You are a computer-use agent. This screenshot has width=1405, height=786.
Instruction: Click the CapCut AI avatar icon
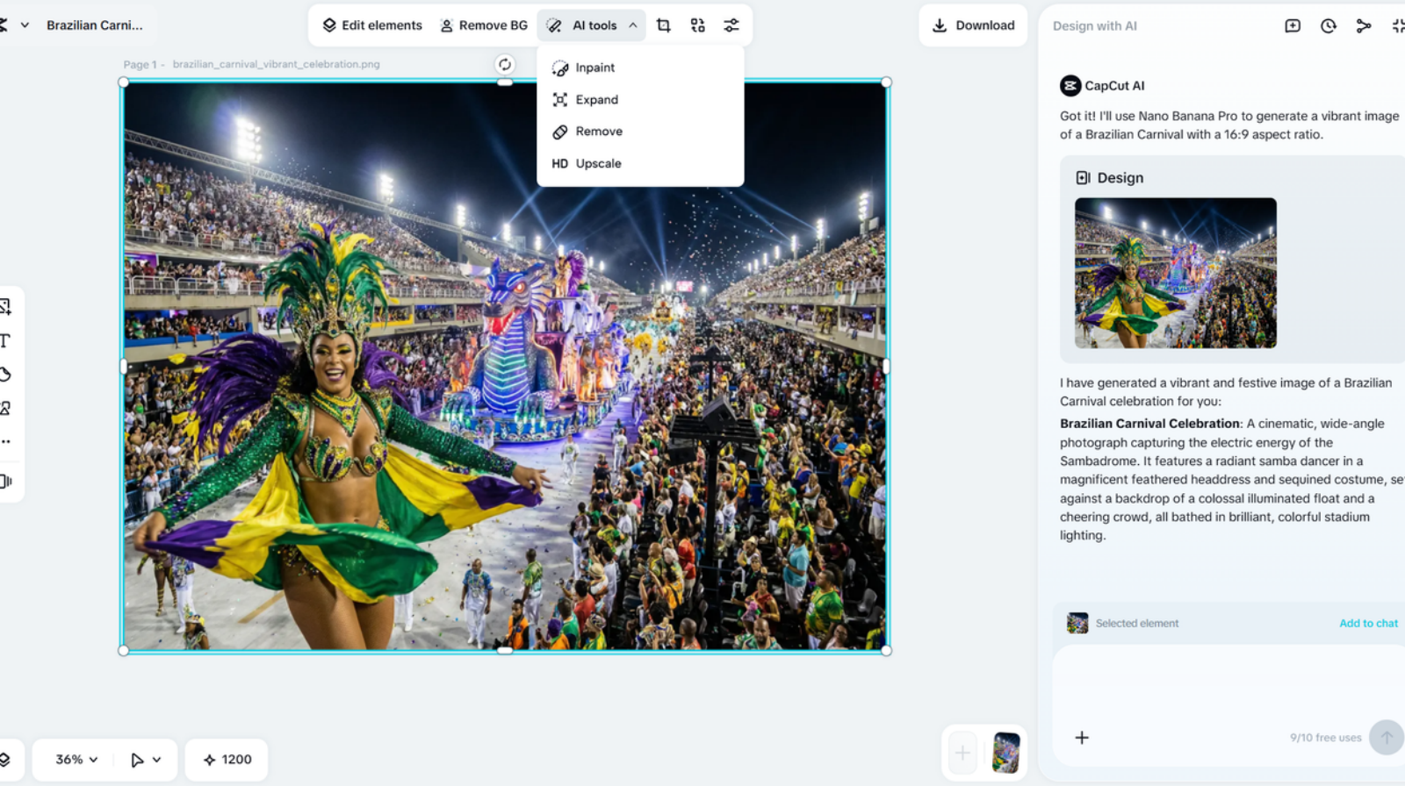(x=1070, y=86)
